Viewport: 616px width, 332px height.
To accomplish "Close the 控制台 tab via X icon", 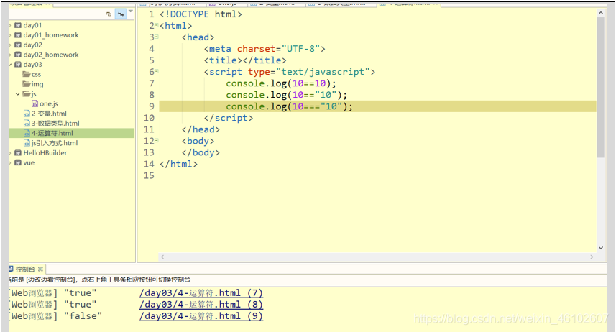I will click(40, 269).
